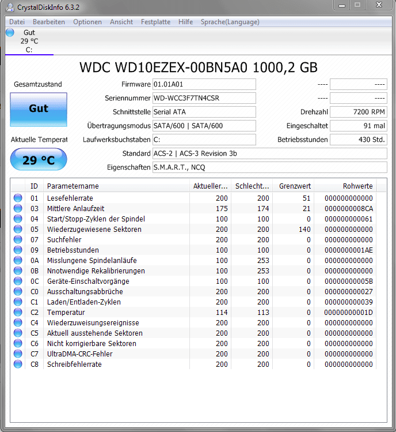This screenshot has height=432, width=396.
Task: Click the Standard field ACS-2 | ACS-3
Action: 270,153
